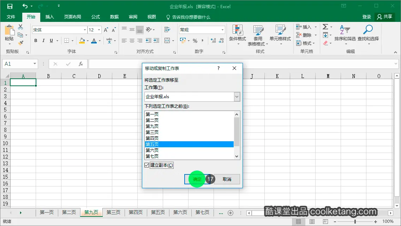Apply percent style format
This screenshot has width=401, height=226.
[195, 41]
